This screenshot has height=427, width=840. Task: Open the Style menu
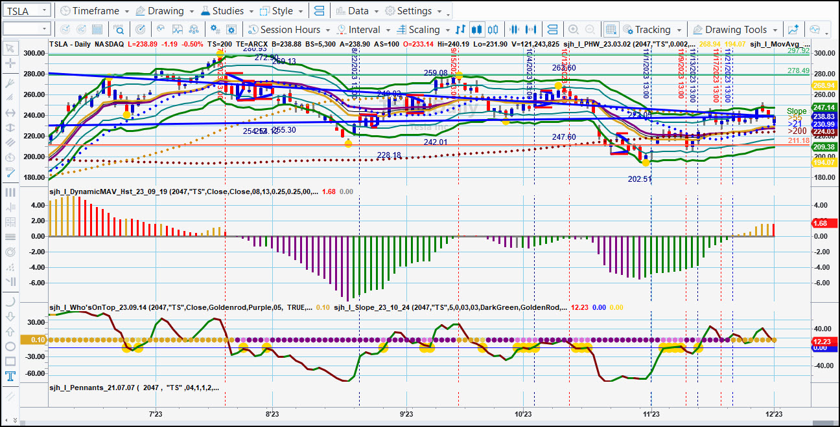pyautogui.click(x=281, y=11)
